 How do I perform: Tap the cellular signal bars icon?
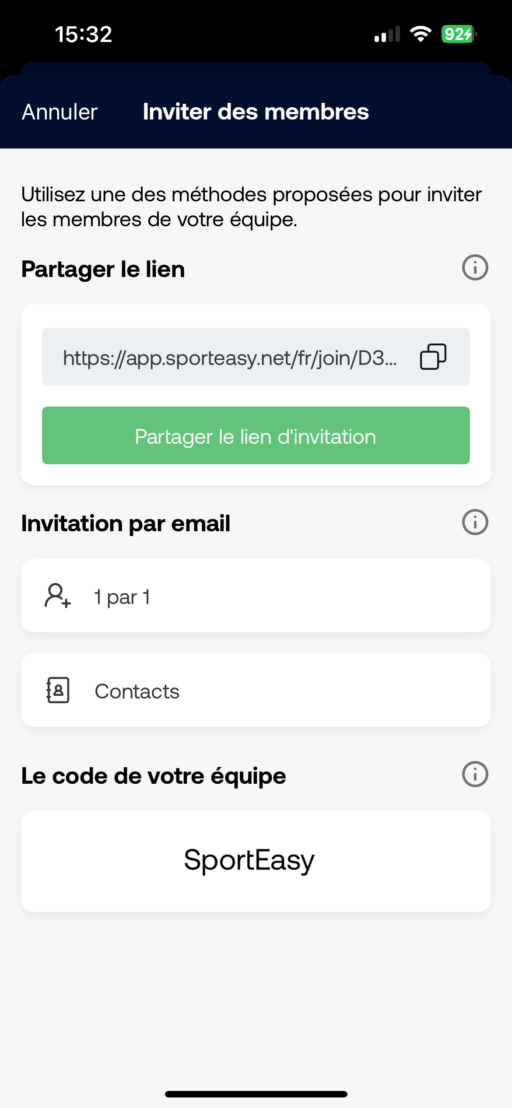[387, 34]
